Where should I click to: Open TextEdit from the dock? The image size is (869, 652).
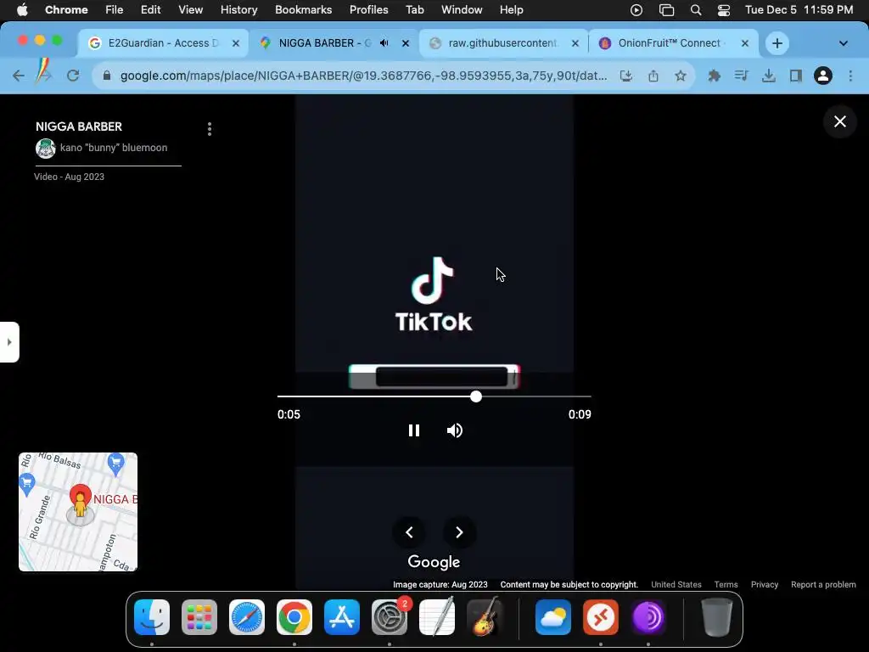click(x=437, y=617)
